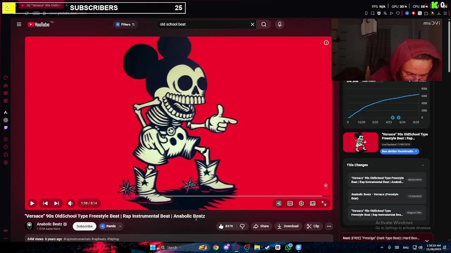Mute the video volume
Screen dimensions: 451x253
click(70, 203)
